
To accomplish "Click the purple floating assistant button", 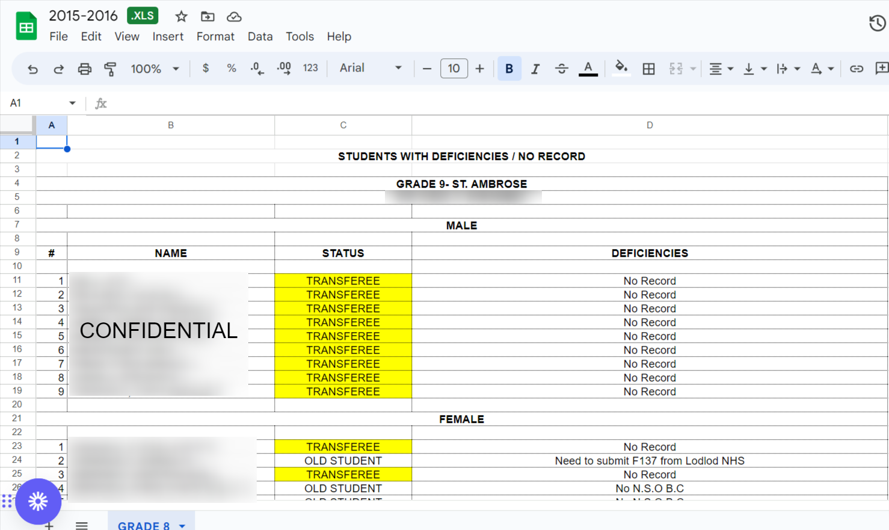I will [38, 501].
